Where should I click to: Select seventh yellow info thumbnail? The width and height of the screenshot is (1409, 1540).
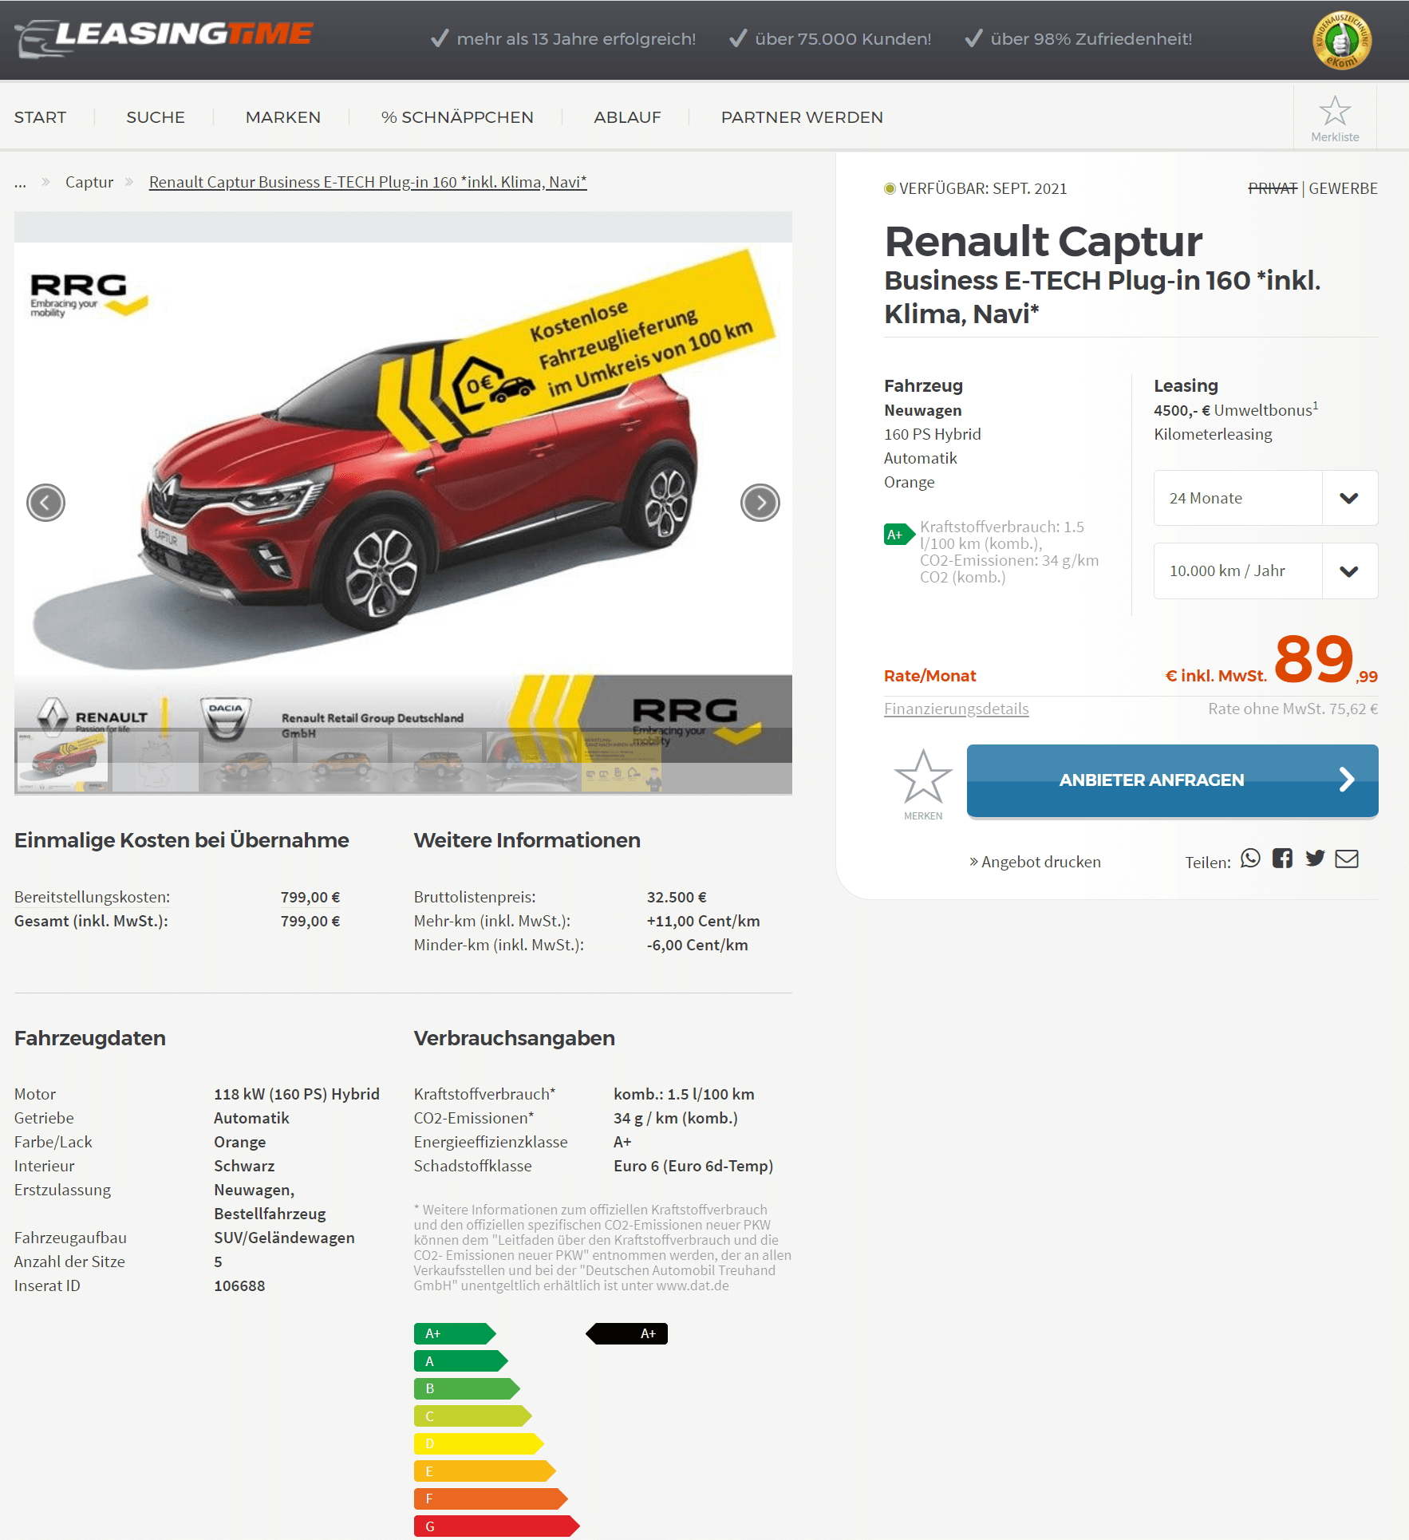coord(622,761)
